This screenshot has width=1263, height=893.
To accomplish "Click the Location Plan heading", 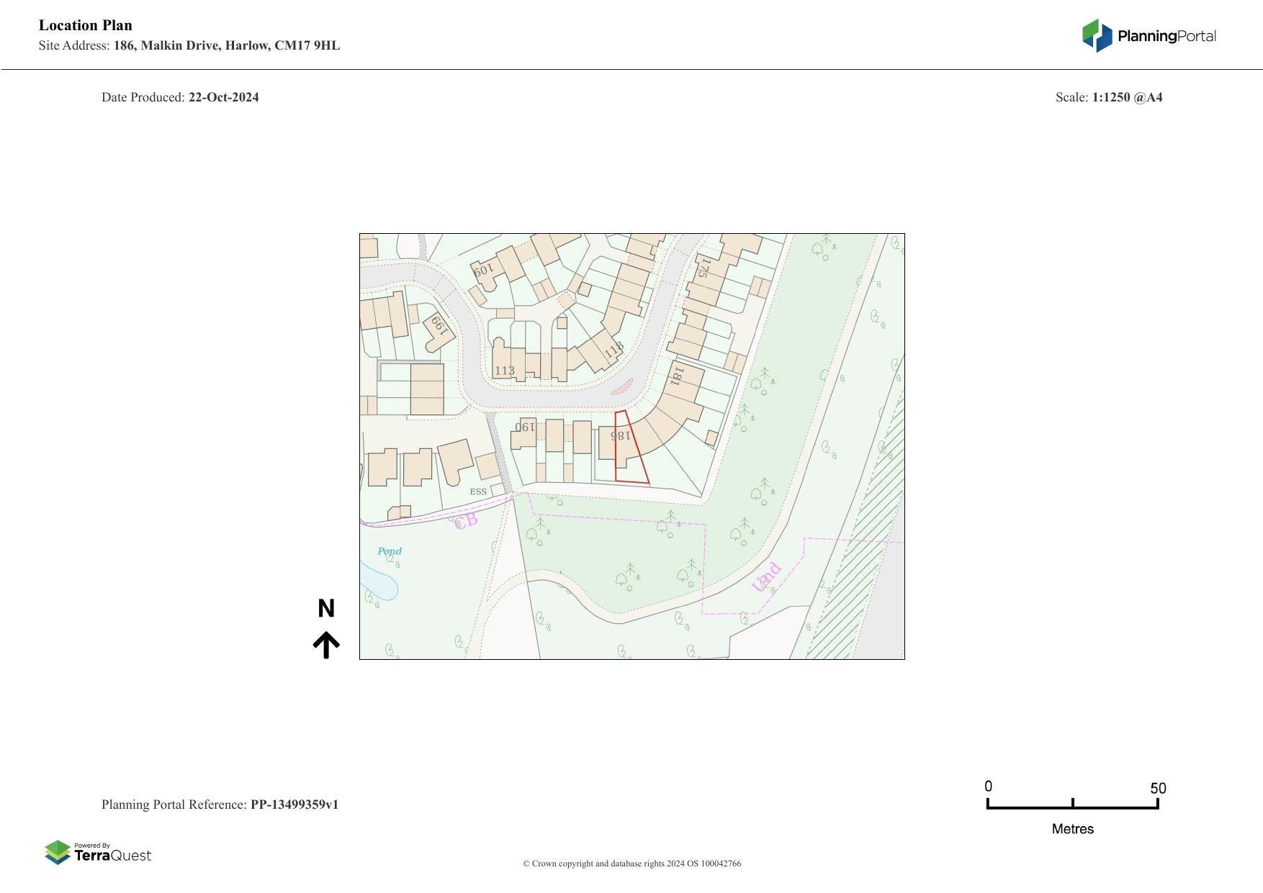I will click(x=85, y=24).
